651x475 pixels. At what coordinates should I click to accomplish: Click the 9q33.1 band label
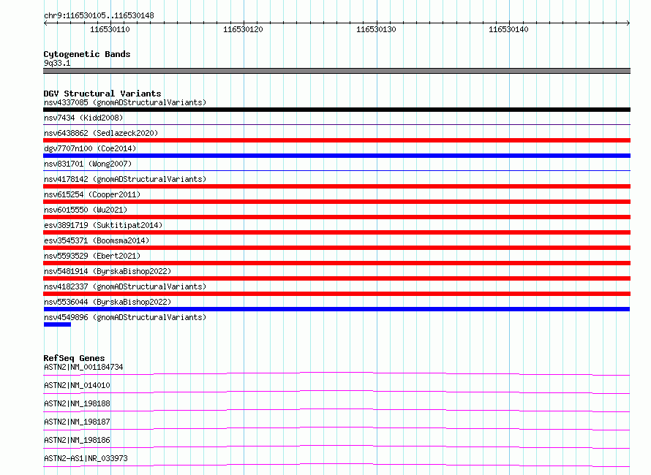[57, 63]
